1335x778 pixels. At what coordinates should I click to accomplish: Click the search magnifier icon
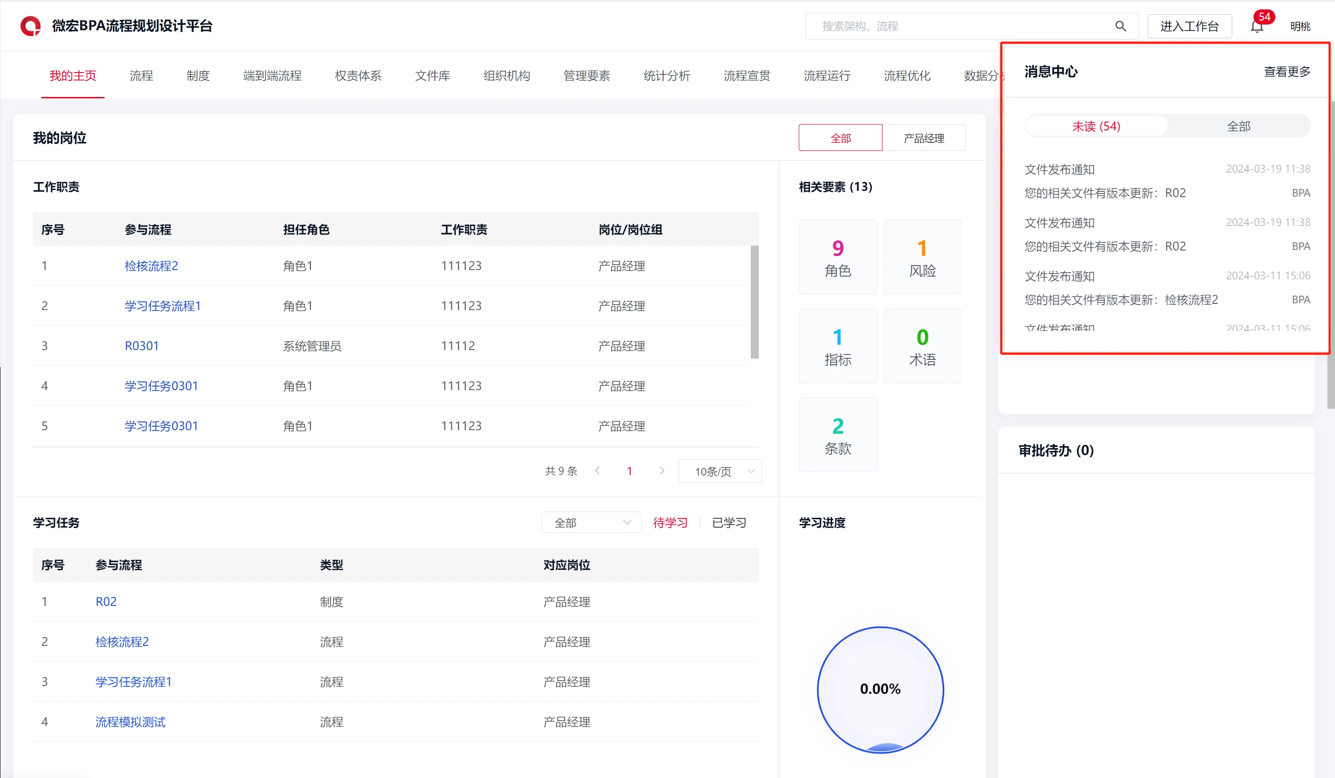point(1120,26)
